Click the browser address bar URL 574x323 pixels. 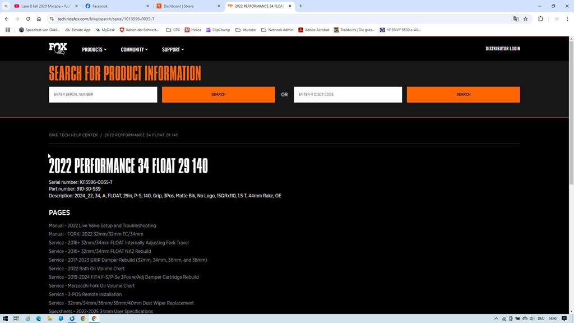106,19
